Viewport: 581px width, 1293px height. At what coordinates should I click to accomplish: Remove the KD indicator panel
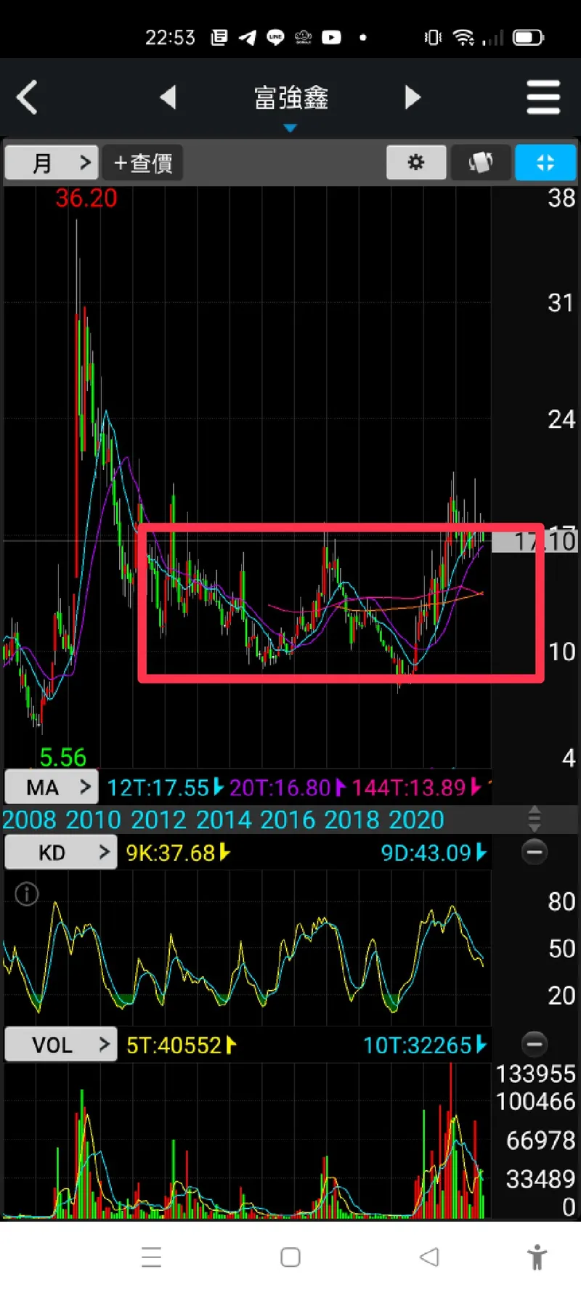(x=535, y=852)
